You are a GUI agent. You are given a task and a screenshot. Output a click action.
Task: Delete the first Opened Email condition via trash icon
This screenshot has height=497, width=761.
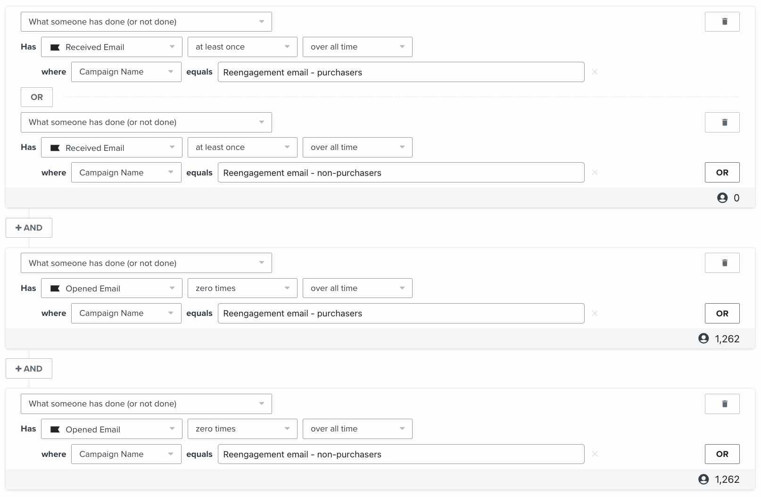coord(722,263)
